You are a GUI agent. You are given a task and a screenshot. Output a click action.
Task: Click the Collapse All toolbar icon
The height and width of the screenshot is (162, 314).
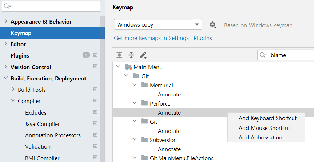click(x=131, y=55)
